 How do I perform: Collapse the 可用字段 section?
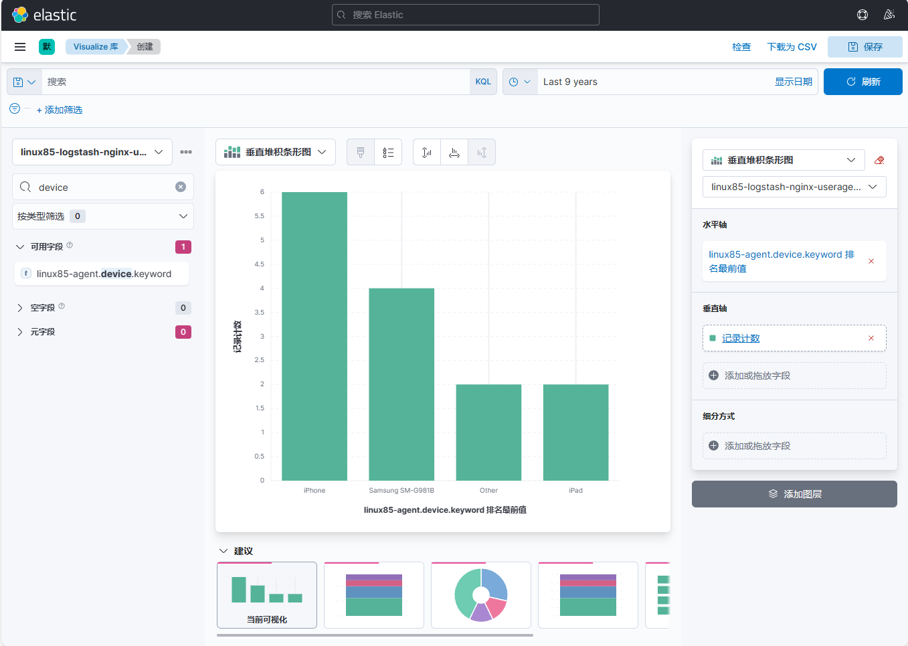coord(20,247)
